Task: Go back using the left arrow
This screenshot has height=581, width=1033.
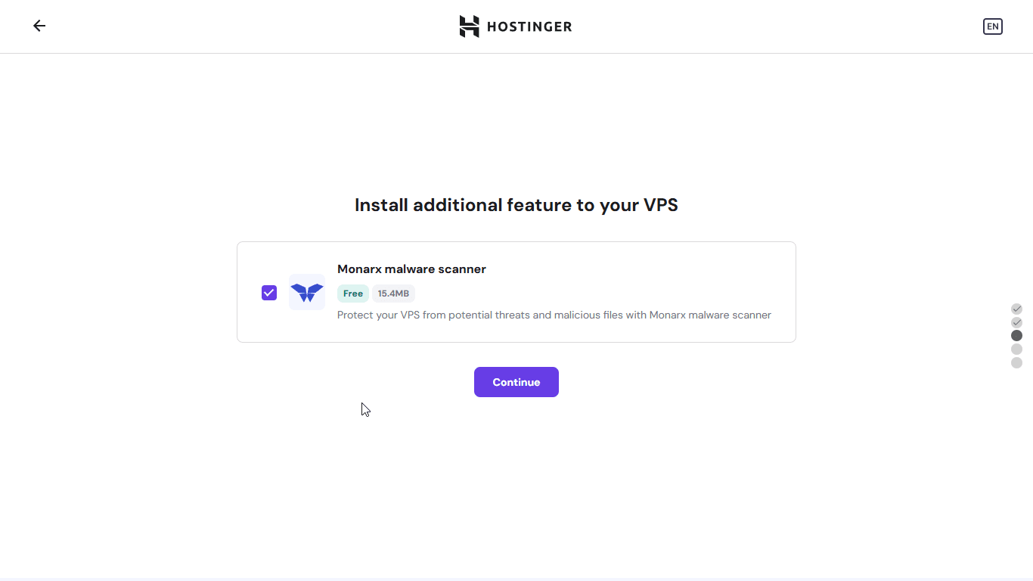Action: [39, 26]
